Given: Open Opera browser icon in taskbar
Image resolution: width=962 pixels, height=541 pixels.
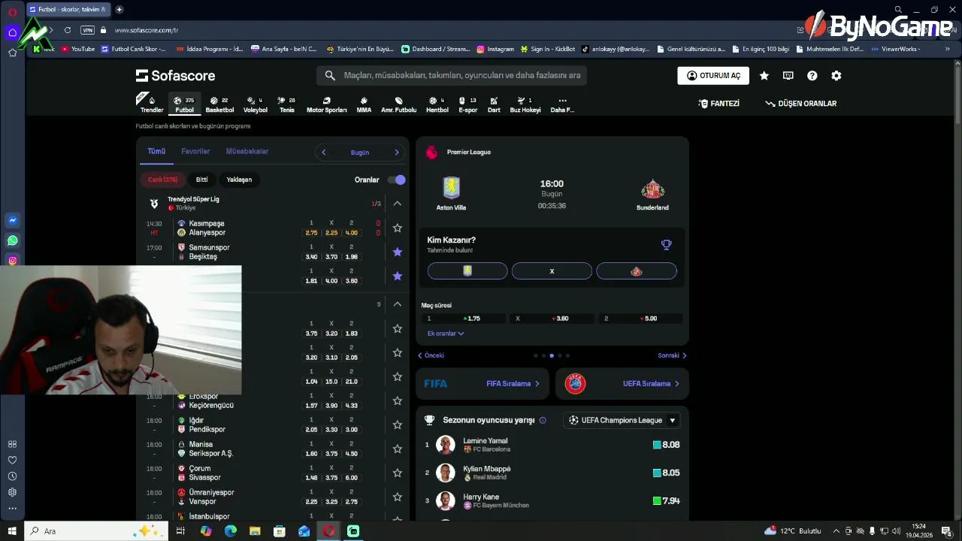Looking at the screenshot, I should [328, 531].
